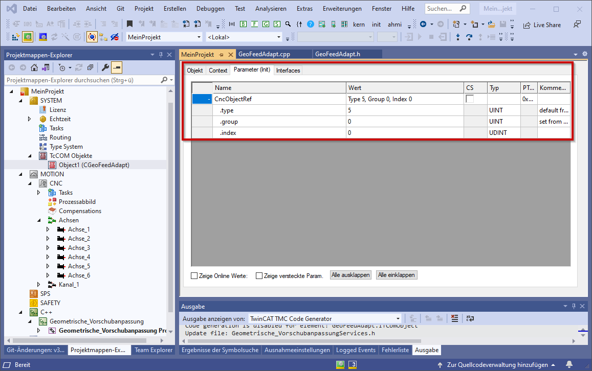Open the Debuggen menu
This screenshot has width=592, height=371.
pos(210,8)
